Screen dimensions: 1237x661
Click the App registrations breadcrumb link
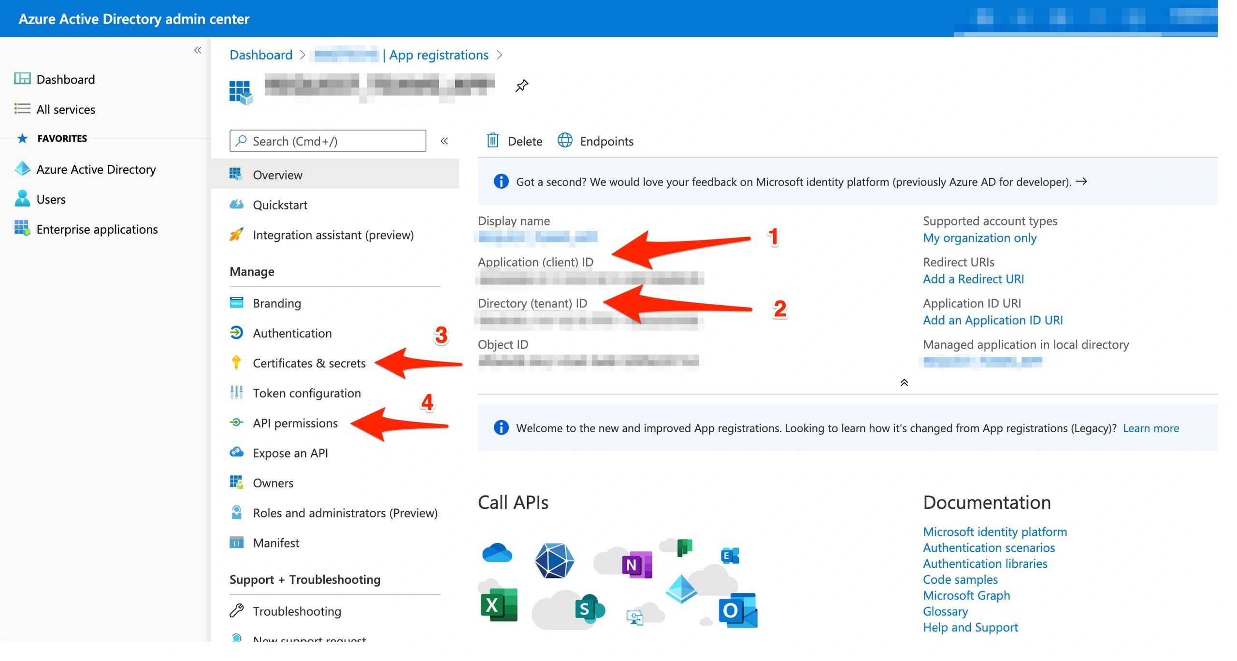[439, 55]
